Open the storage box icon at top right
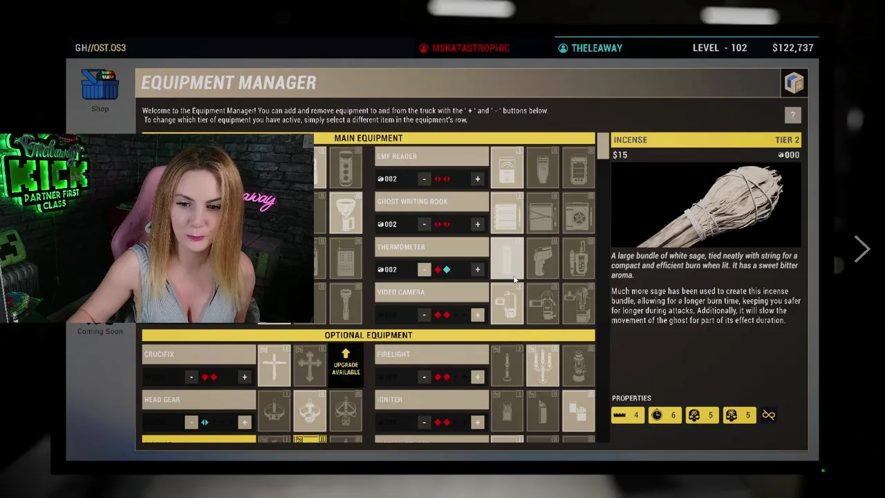 pyautogui.click(x=794, y=82)
